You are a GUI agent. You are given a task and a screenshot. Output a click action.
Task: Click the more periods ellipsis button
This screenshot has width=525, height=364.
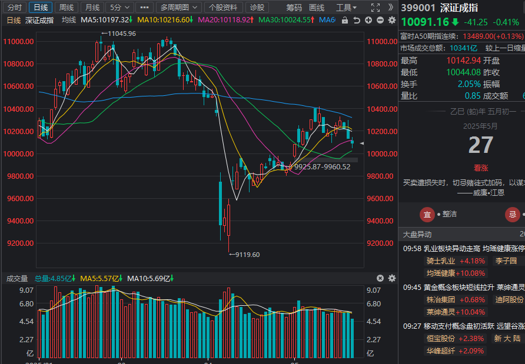coord(143,8)
